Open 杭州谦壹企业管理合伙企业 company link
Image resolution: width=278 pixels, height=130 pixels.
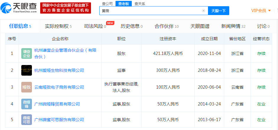click(x=65, y=53)
